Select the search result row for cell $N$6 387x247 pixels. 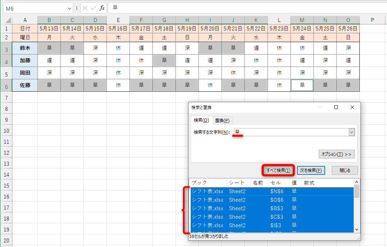coord(248,191)
